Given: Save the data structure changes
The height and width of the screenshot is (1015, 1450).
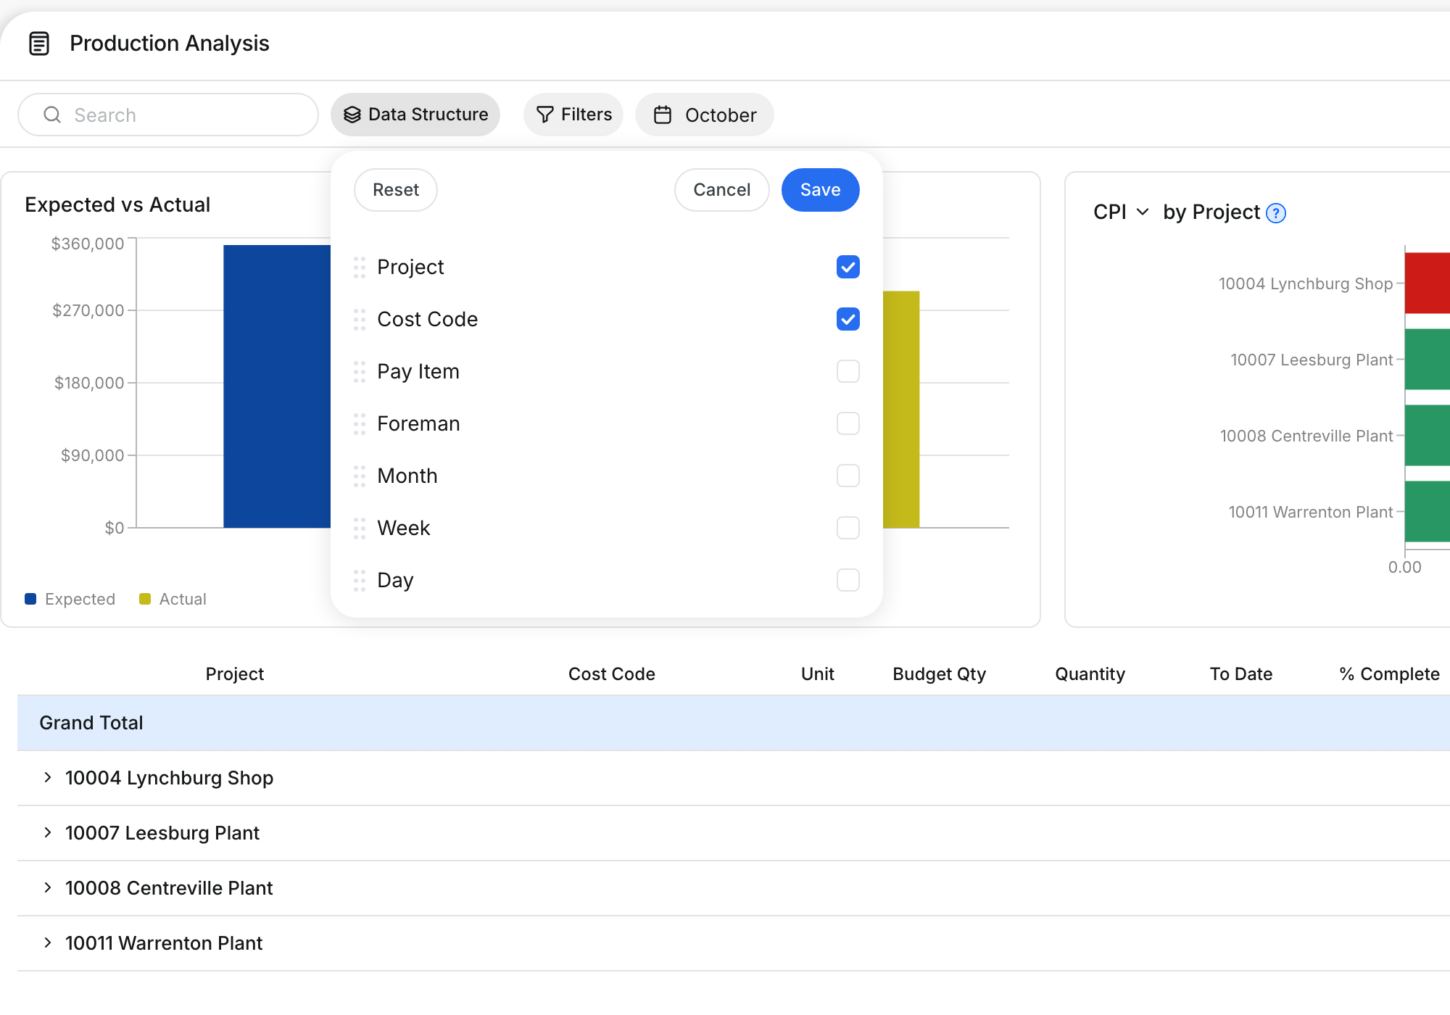Looking at the screenshot, I should (x=821, y=190).
